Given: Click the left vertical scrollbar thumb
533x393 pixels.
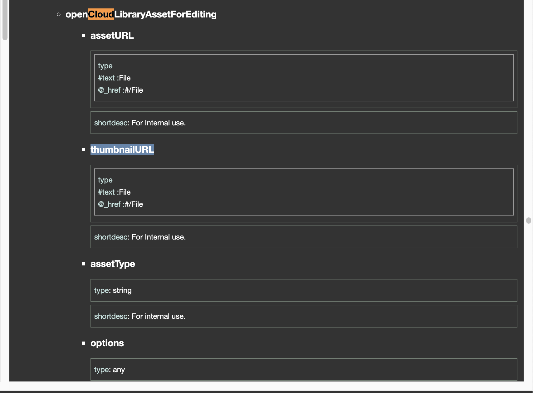Looking at the screenshot, I should [5, 20].
